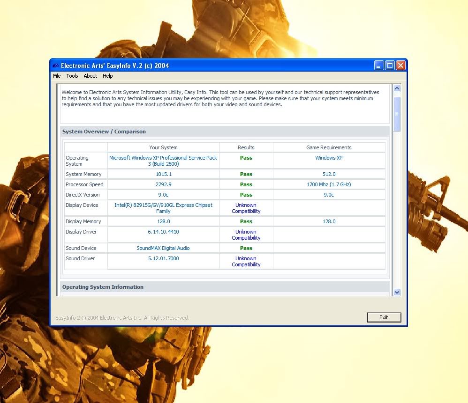Open the About menu

[x=91, y=76]
